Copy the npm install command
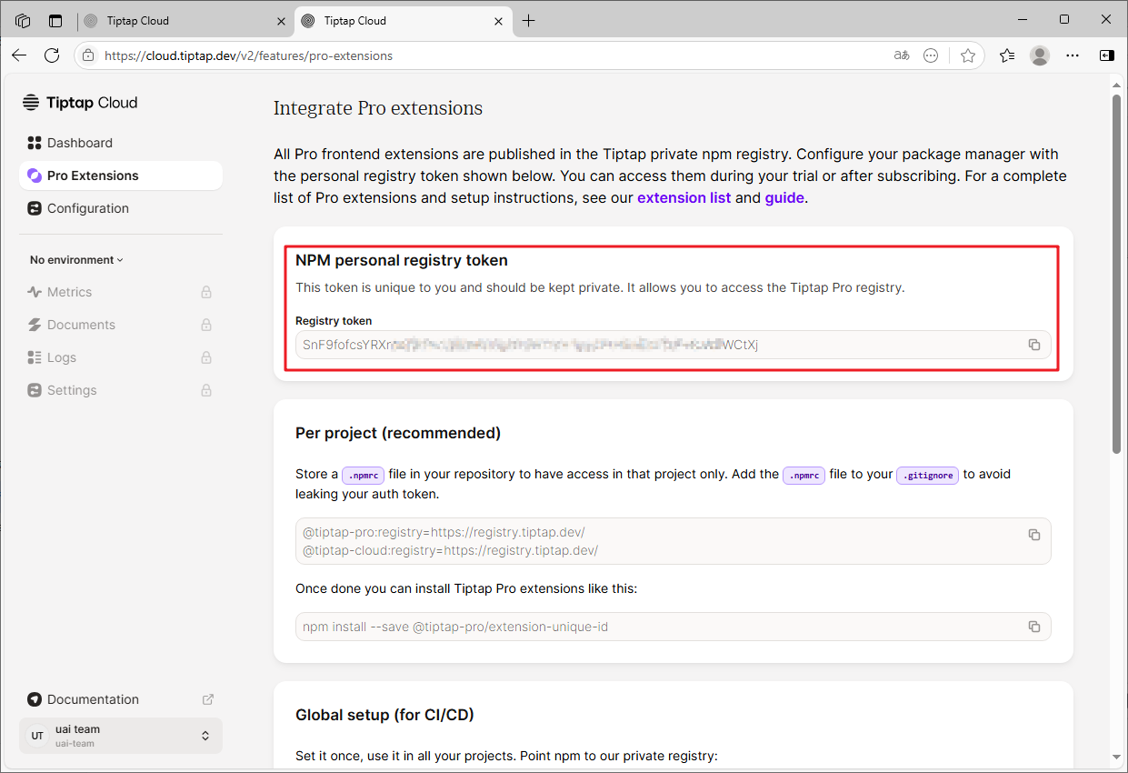Viewport: 1128px width, 773px height. 1033,627
